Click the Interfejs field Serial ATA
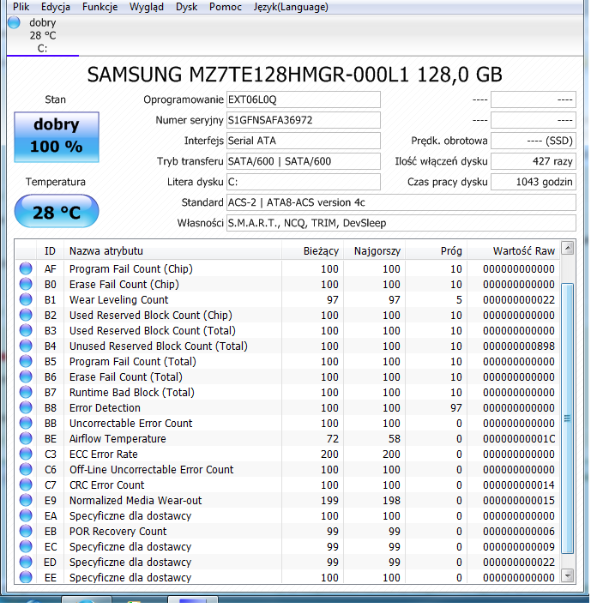Viewport: 597px width, 614px height. (x=303, y=141)
